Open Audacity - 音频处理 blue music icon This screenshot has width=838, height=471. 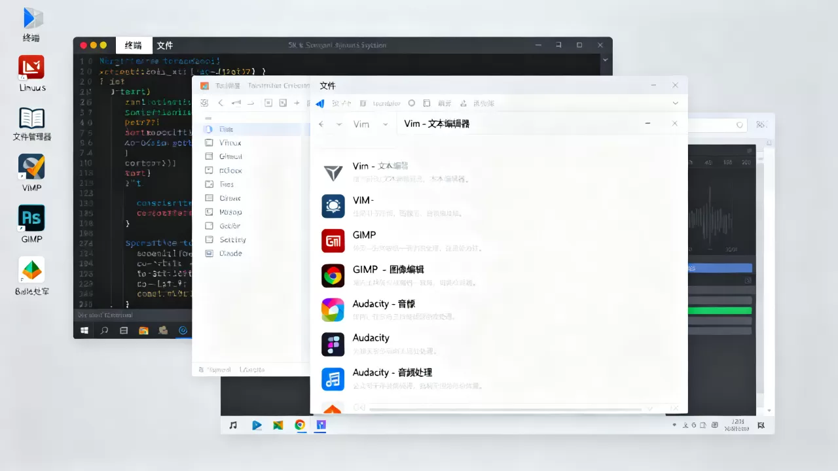click(x=333, y=379)
